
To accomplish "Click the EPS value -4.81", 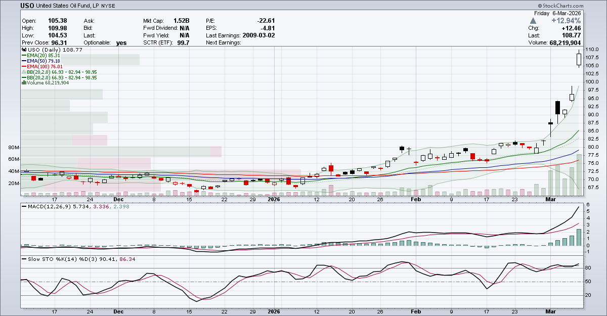I will pyautogui.click(x=267, y=28).
